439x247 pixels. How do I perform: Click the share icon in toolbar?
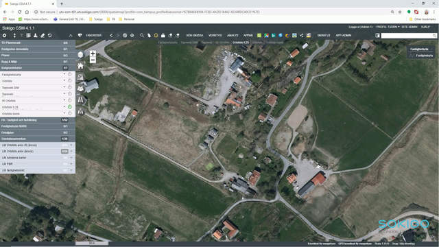301,35
